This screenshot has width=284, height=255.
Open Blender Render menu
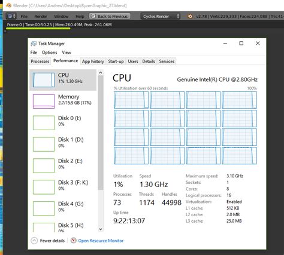click(x=41, y=16)
